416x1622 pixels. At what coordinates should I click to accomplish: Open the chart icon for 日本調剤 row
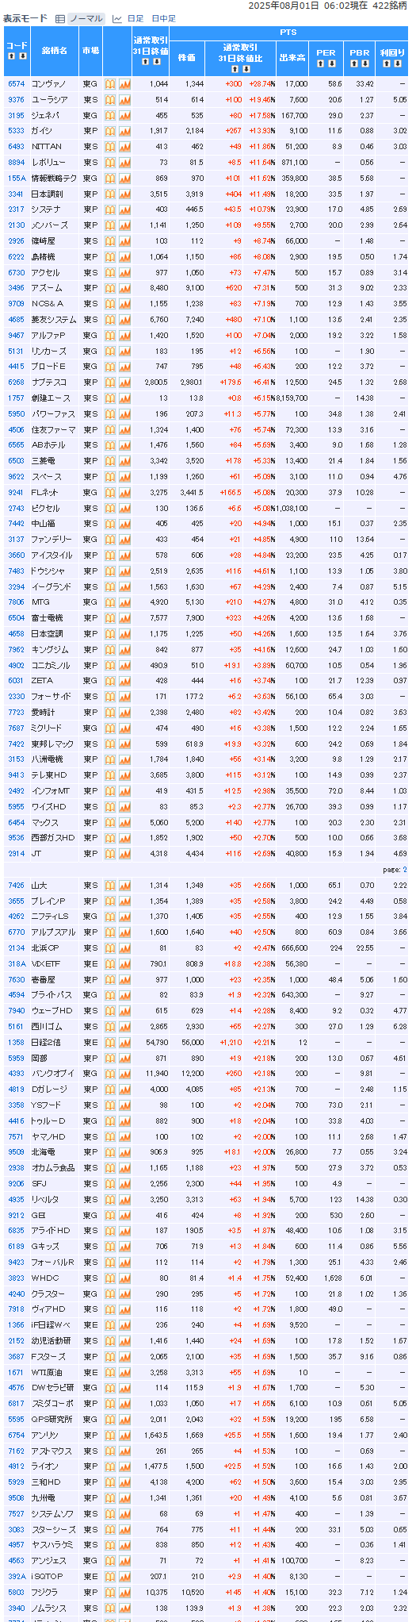(124, 194)
